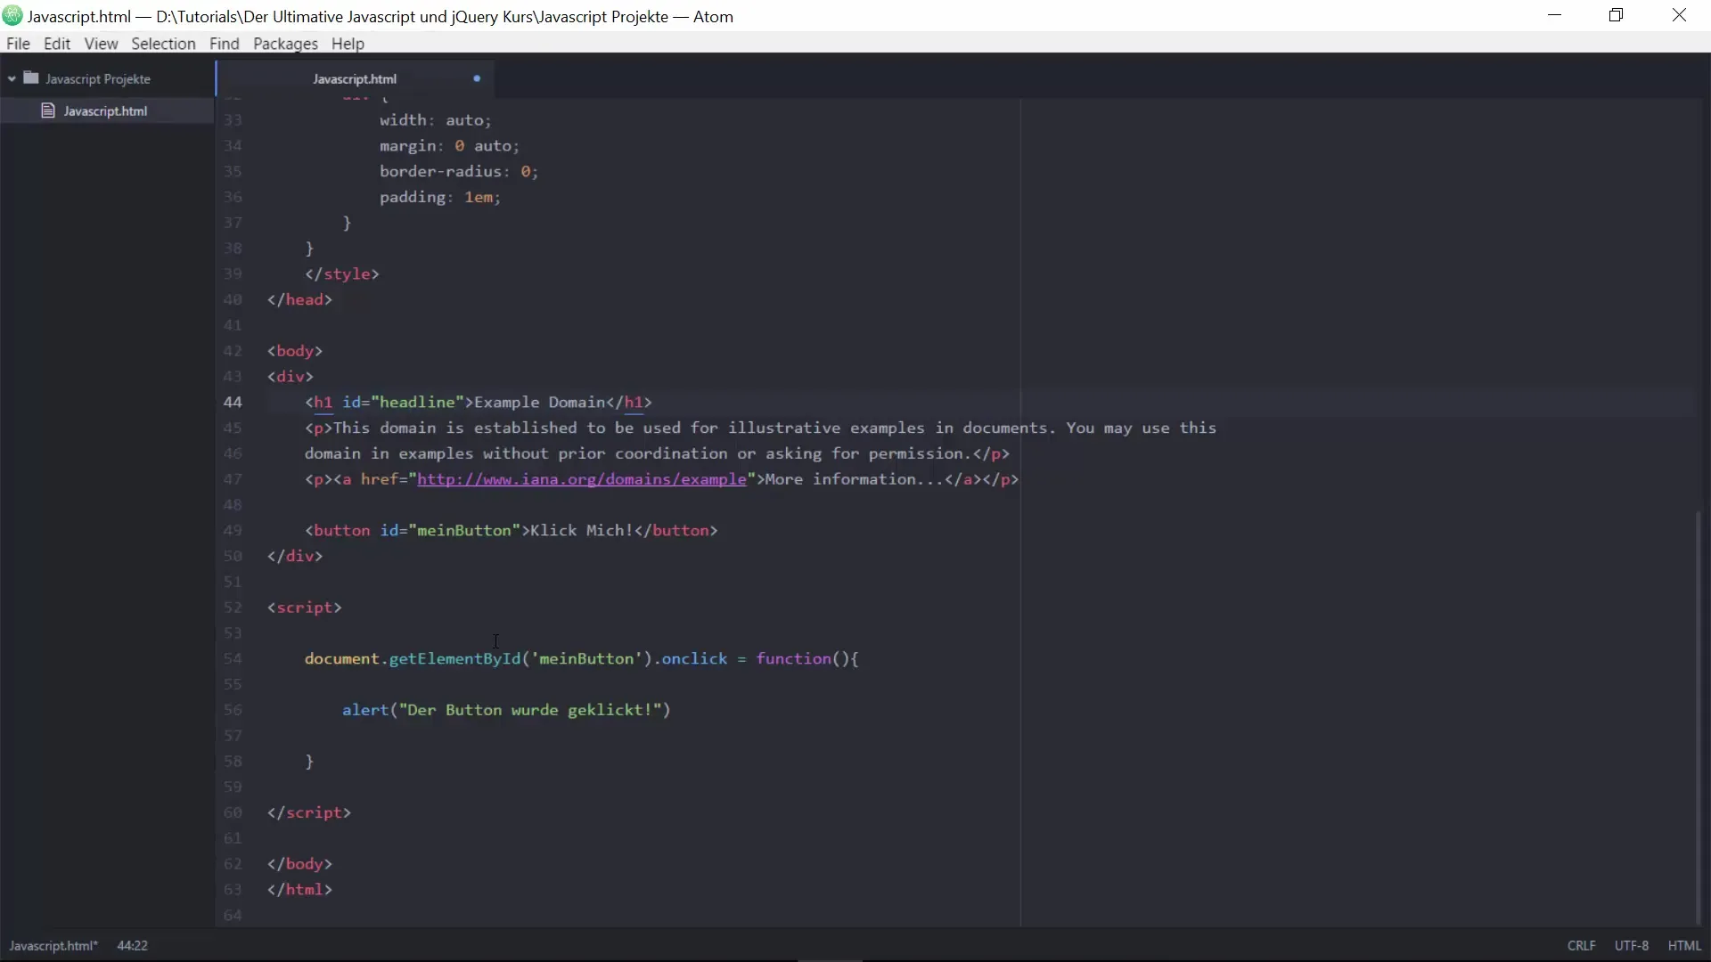Click line number 54 in gutter

[233, 659]
